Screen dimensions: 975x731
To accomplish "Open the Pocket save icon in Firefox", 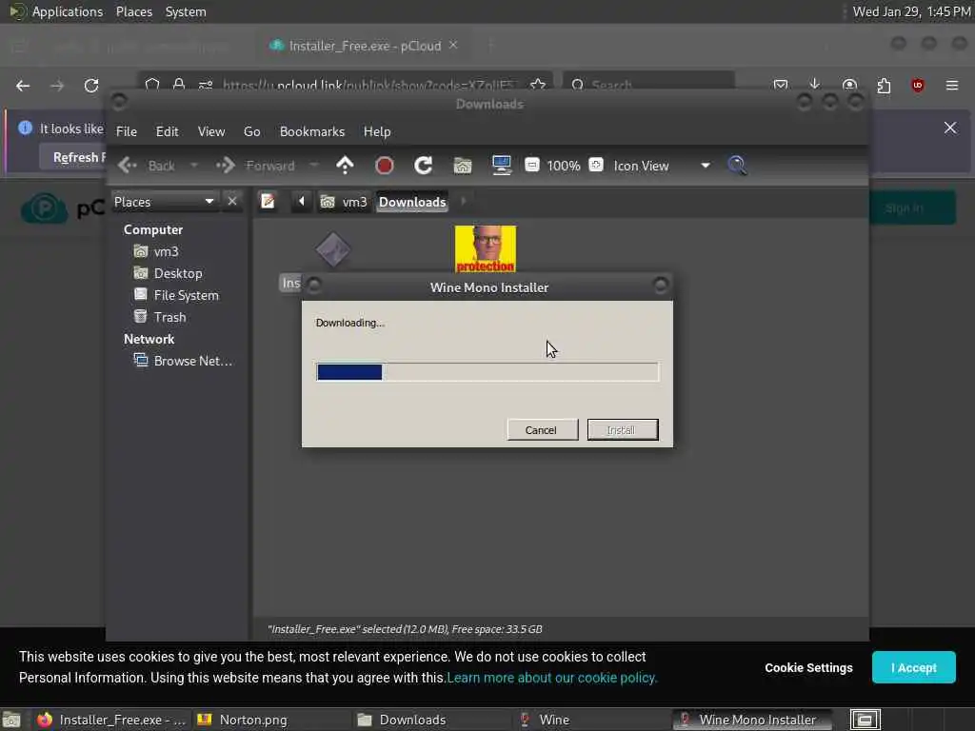I will [x=781, y=85].
